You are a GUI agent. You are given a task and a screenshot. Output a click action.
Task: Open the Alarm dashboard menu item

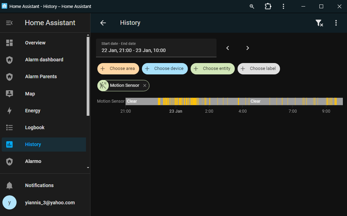point(44,60)
